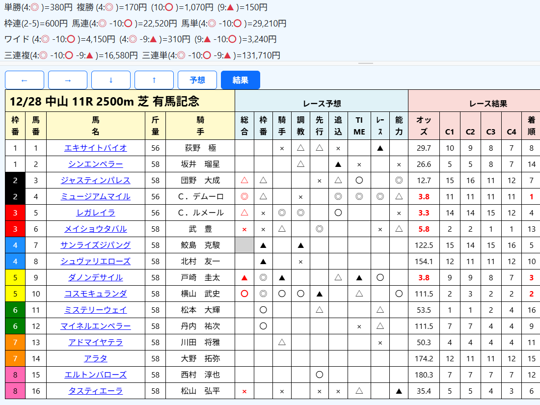Click the left arrow navigation button
This screenshot has width=540, height=405.
(x=25, y=80)
